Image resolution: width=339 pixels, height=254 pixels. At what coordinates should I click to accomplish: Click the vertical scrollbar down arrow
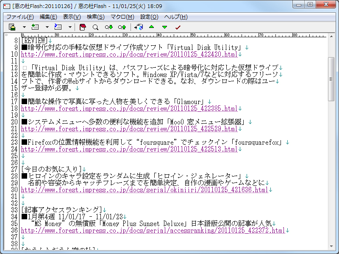point(331,246)
